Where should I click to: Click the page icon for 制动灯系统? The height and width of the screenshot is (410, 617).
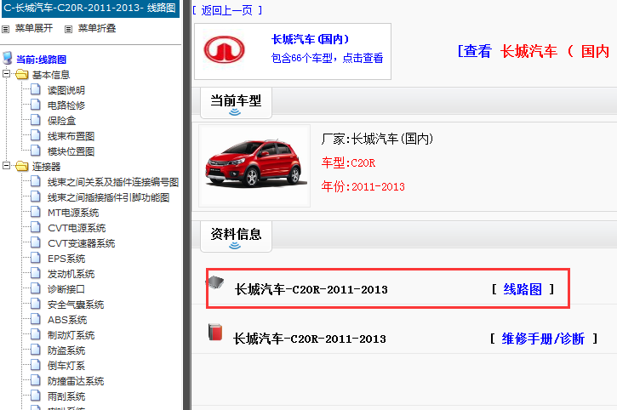tap(36, 335)
